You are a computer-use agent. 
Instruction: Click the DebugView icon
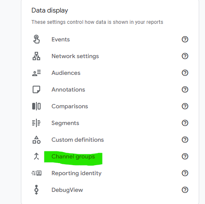36,190
